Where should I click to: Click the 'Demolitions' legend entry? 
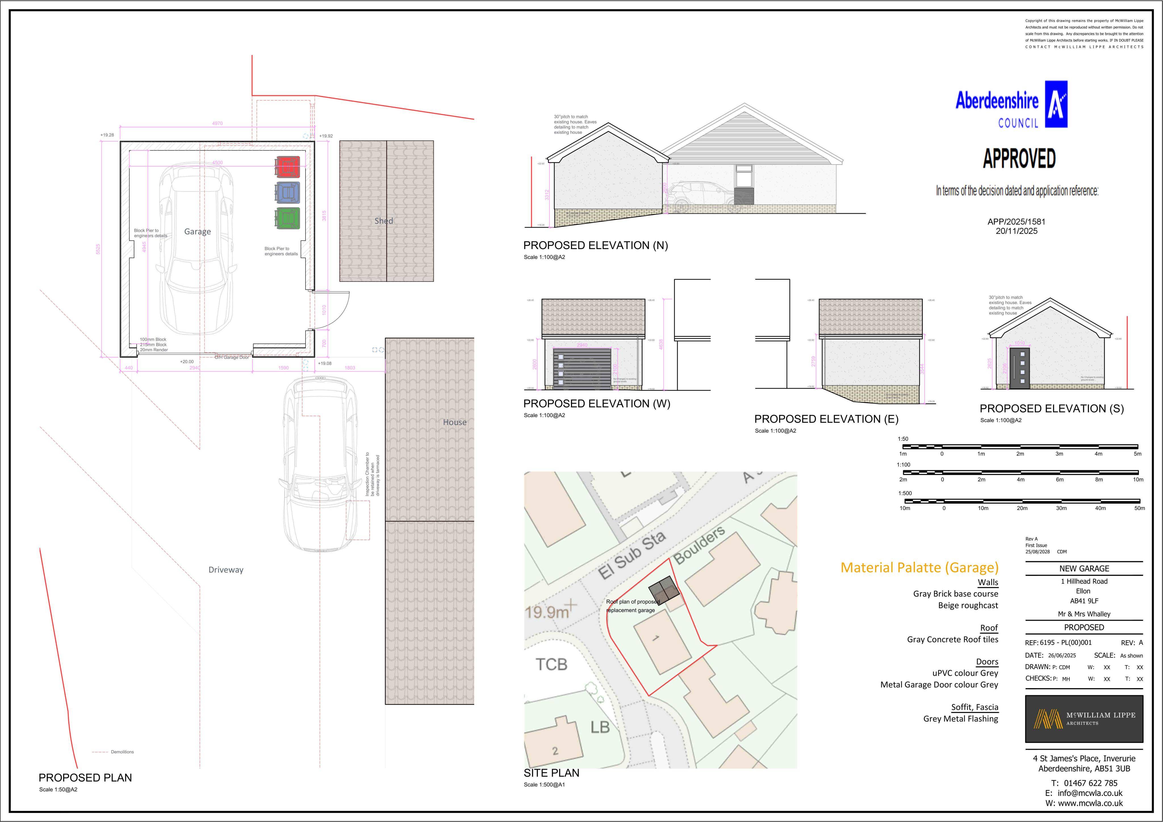pyautogui.click(x=113, y=752)
